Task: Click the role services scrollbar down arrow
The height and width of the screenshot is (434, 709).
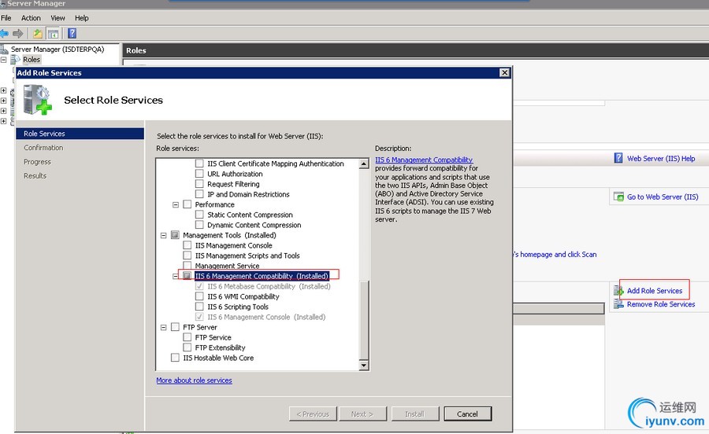Action: (364, 365)
